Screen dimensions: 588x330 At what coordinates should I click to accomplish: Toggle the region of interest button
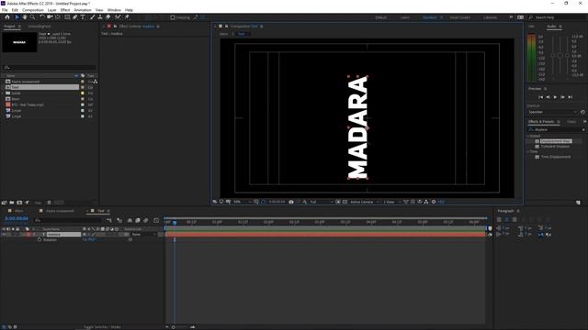(x=338, y=202)
